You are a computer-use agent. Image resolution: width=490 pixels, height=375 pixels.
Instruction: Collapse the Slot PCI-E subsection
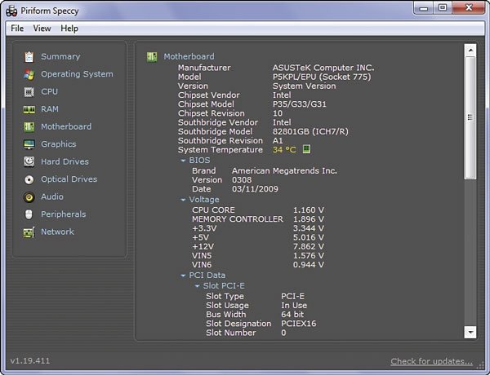[197, 286]
